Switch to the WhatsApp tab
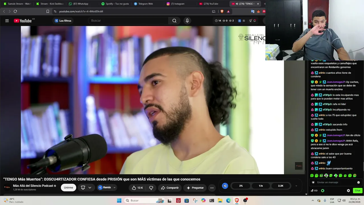 tap(82, 4)
